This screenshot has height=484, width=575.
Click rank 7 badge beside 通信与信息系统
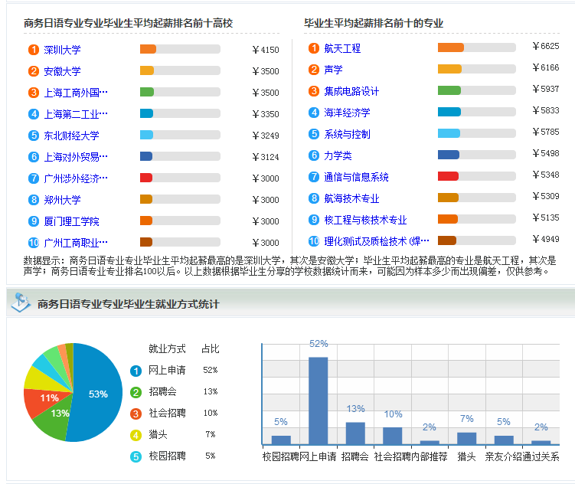tap(314, 177)
